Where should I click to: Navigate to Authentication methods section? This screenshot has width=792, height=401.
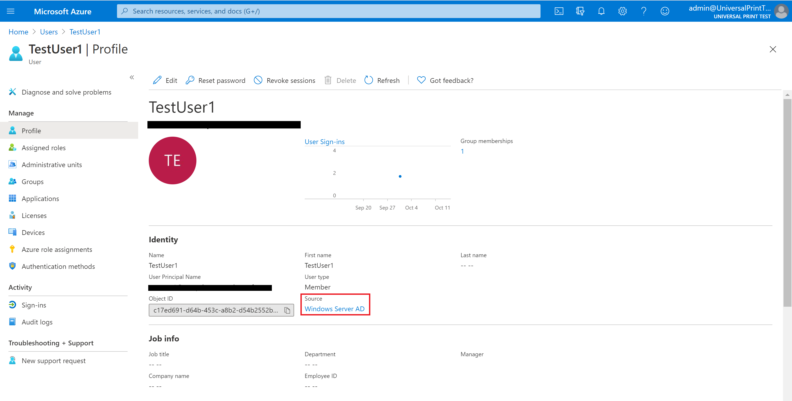[x=58, y=266]
